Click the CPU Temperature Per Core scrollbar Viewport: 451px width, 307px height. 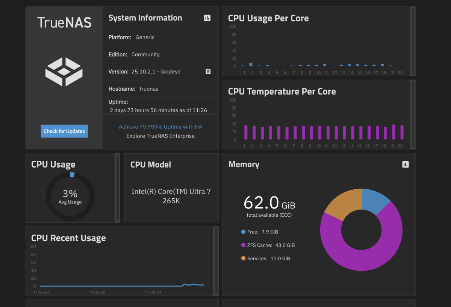click(x=412, y=114)
